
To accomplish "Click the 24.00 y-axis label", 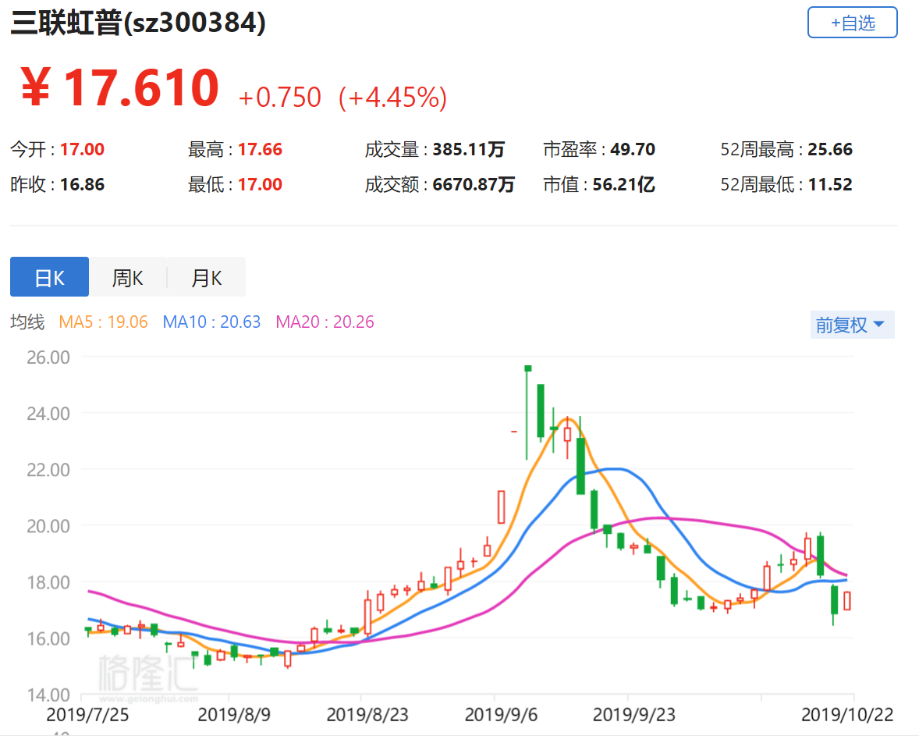I will (48, 414).
